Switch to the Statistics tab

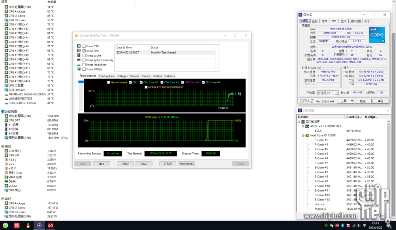pyautogui.click(x=169, y=76)
